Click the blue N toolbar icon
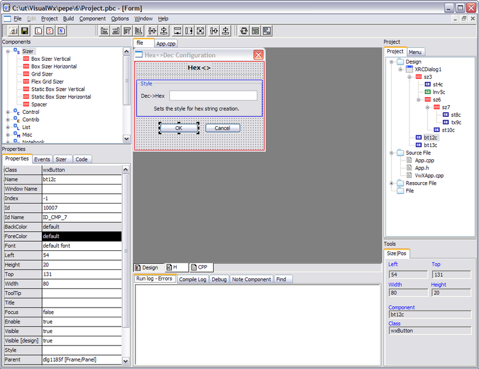The width and height of the screenshot is (479, 369). [x=62, y=31]
